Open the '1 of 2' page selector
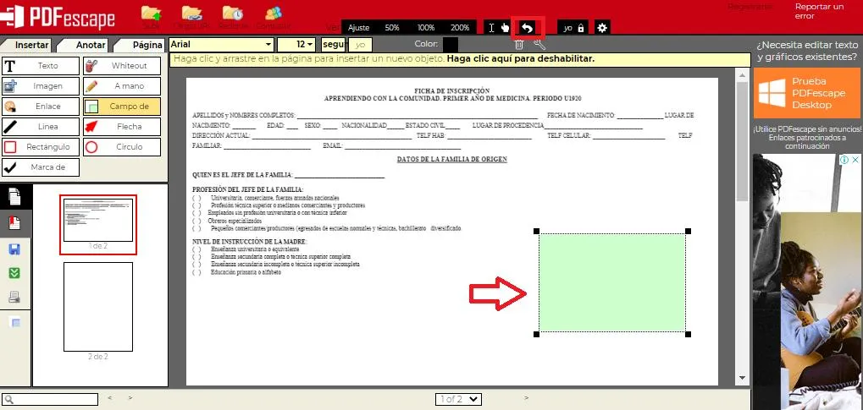 (x=458, y=399)
